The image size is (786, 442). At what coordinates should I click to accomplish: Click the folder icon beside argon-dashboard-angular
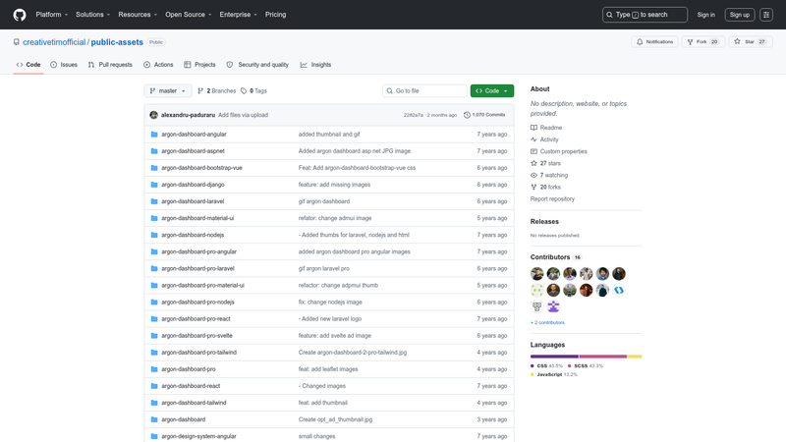[154, 135]
